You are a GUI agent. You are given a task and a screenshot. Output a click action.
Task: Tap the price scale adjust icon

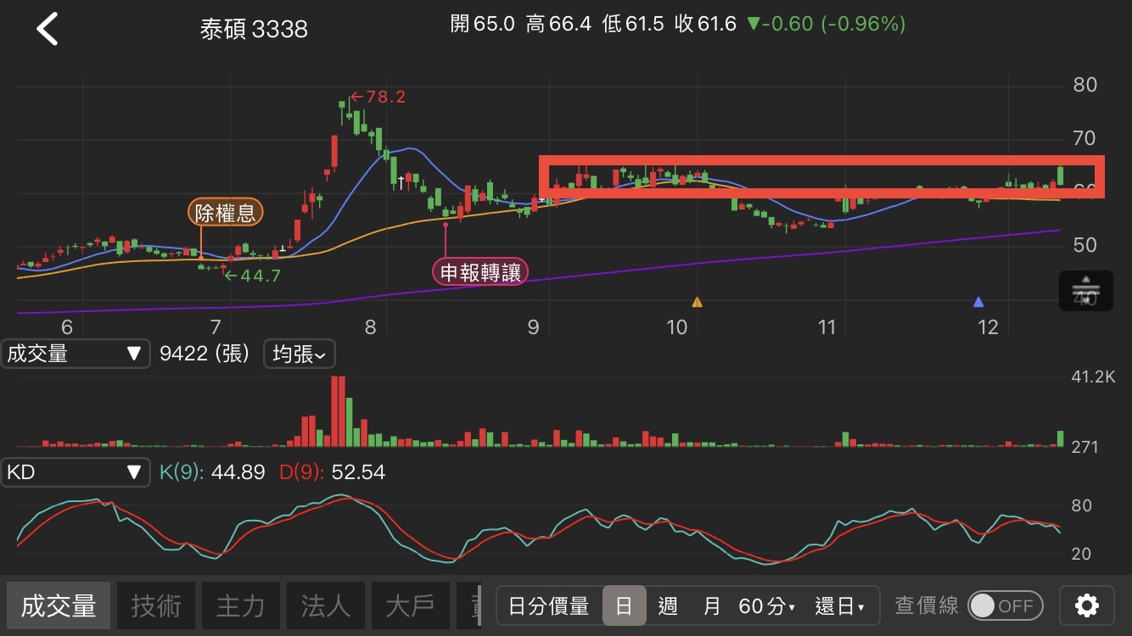pos(1086,291)
